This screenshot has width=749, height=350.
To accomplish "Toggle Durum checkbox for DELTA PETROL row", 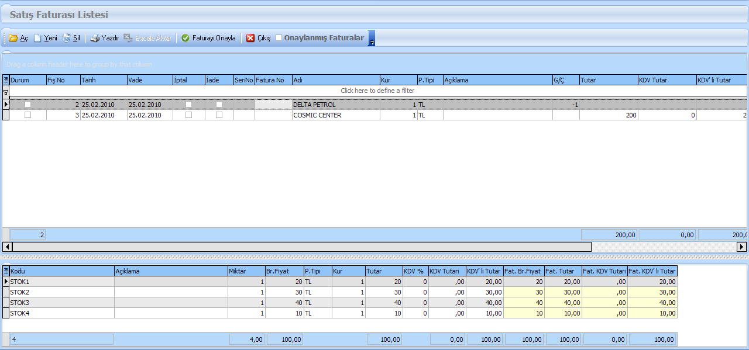I will [28, 105].
